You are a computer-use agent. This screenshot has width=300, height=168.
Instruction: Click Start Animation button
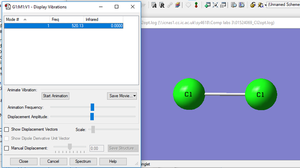pos(55,96)
